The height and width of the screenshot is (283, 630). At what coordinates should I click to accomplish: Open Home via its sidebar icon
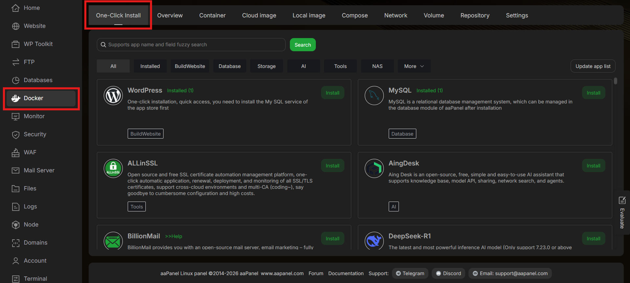[x=15, y=8]
